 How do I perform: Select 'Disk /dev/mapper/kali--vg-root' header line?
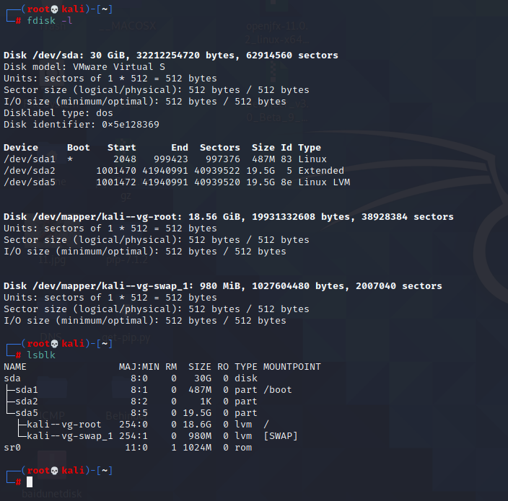[229, 217]
